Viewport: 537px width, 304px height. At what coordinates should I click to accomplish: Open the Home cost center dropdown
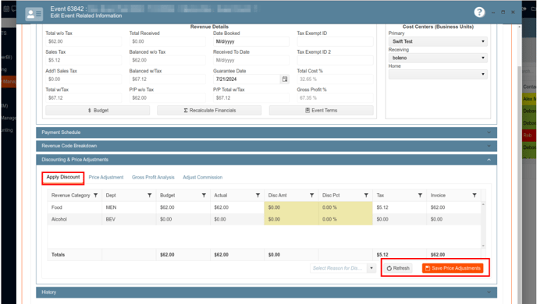pos(438,74)
